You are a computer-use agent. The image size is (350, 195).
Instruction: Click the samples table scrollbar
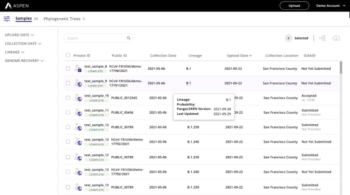tap(341, 67)
